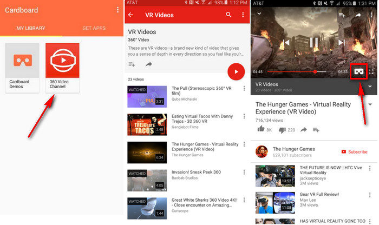Add playing video to a playlist from player
Image resolution: width=379 pixels, height=225 pixels.
tap(342, 15)
